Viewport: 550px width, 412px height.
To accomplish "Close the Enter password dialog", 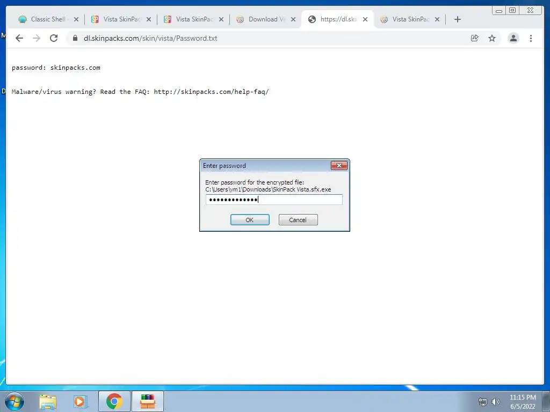I will [x=339, y=165].
